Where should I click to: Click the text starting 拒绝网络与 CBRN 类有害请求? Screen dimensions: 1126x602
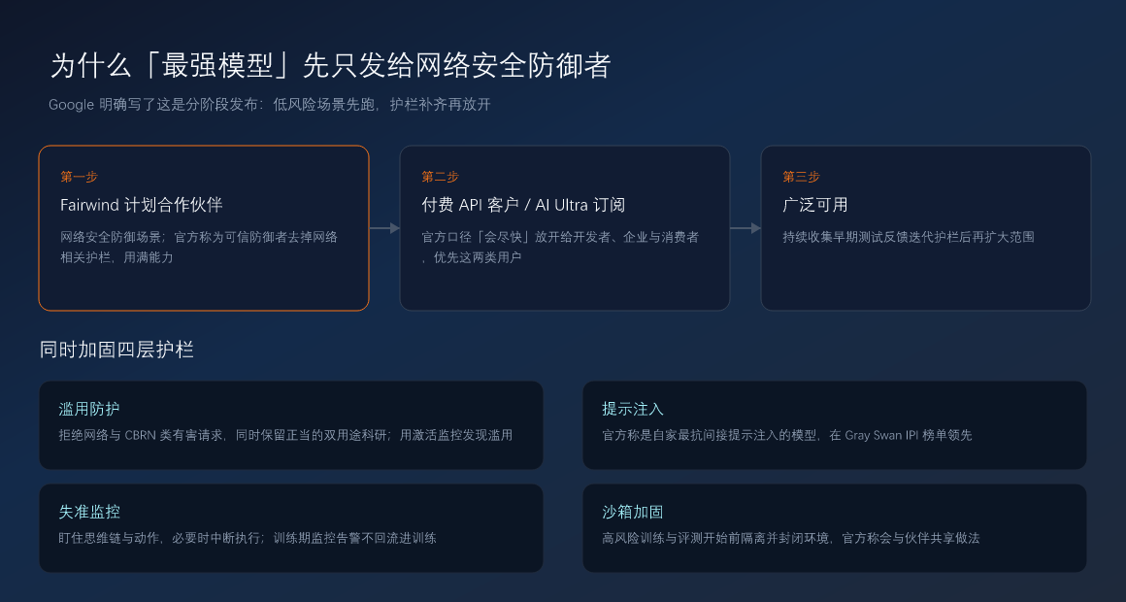coord(285,435)
